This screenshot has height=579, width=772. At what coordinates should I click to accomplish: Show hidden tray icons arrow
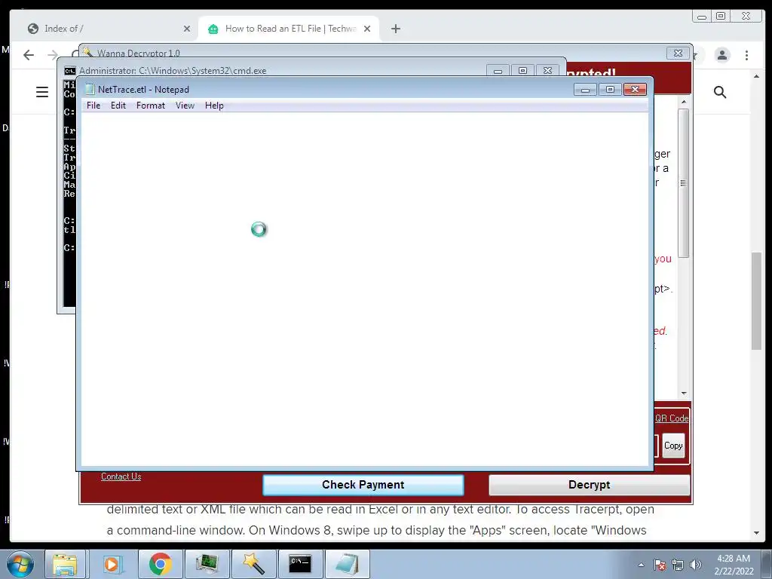641,565
